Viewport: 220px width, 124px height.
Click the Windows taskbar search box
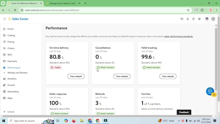31,121
